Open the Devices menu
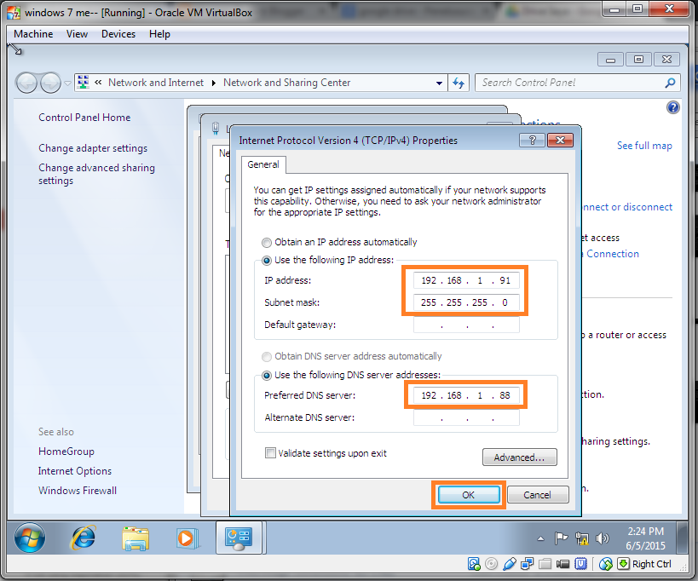This screenshot has width=698, height=581. (118, 34)
